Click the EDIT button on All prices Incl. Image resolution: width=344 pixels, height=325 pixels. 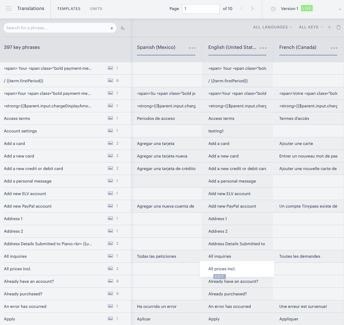(x=220, y=277)
